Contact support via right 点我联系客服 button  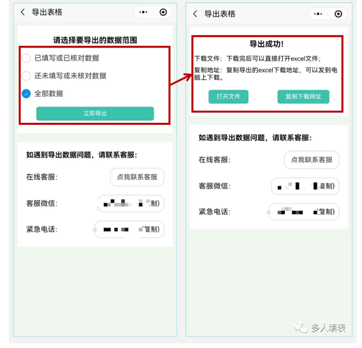(312, 160)
